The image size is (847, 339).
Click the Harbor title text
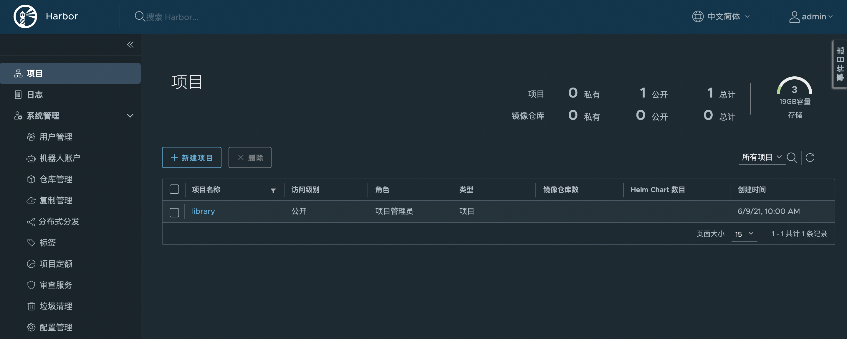62,16
